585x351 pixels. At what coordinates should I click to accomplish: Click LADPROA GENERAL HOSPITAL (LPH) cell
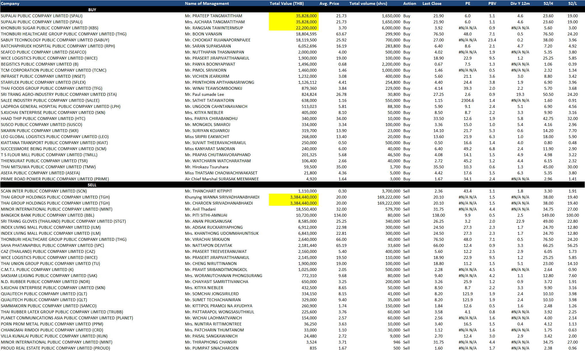tap(60, 106)
